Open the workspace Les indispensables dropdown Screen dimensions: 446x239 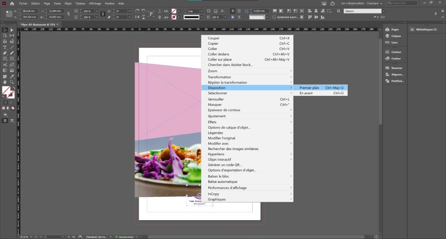click(x=362, y=3)
